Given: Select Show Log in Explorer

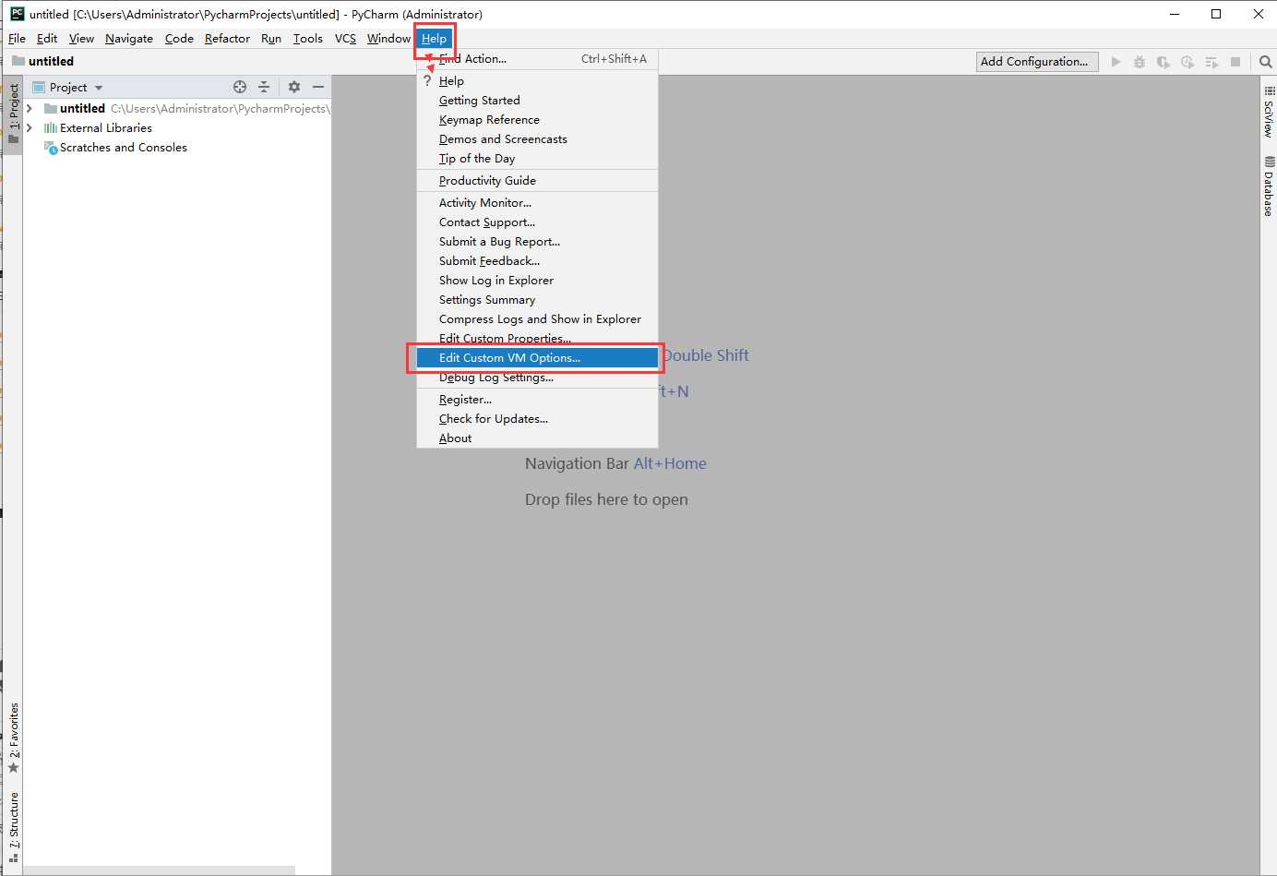Looking at the screenshot, I should [x=537, y=281].
